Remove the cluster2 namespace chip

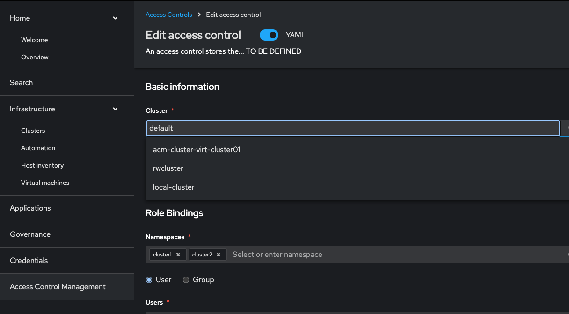coord(219,255)
